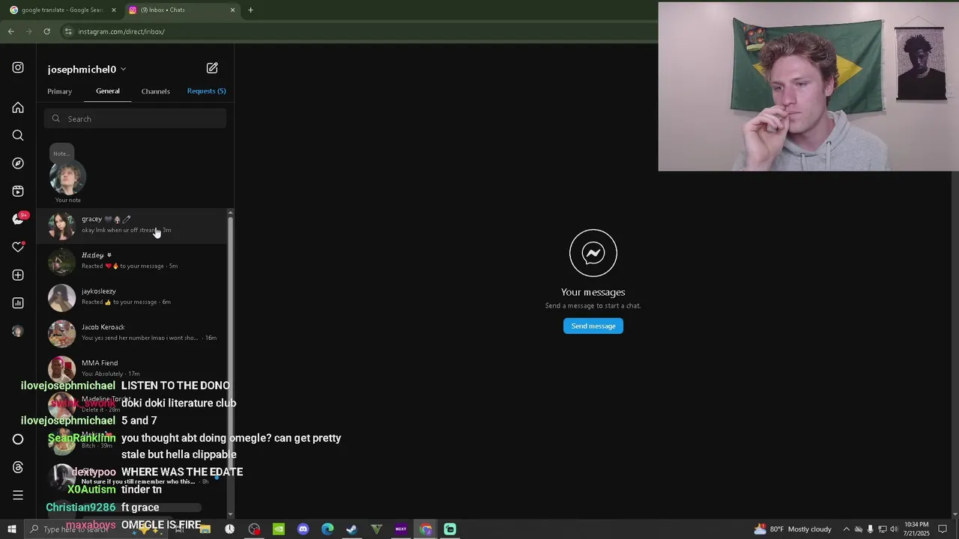959x539 pixels.
Task: Open Threads icon in sidebar
Action: pos(18,467)
